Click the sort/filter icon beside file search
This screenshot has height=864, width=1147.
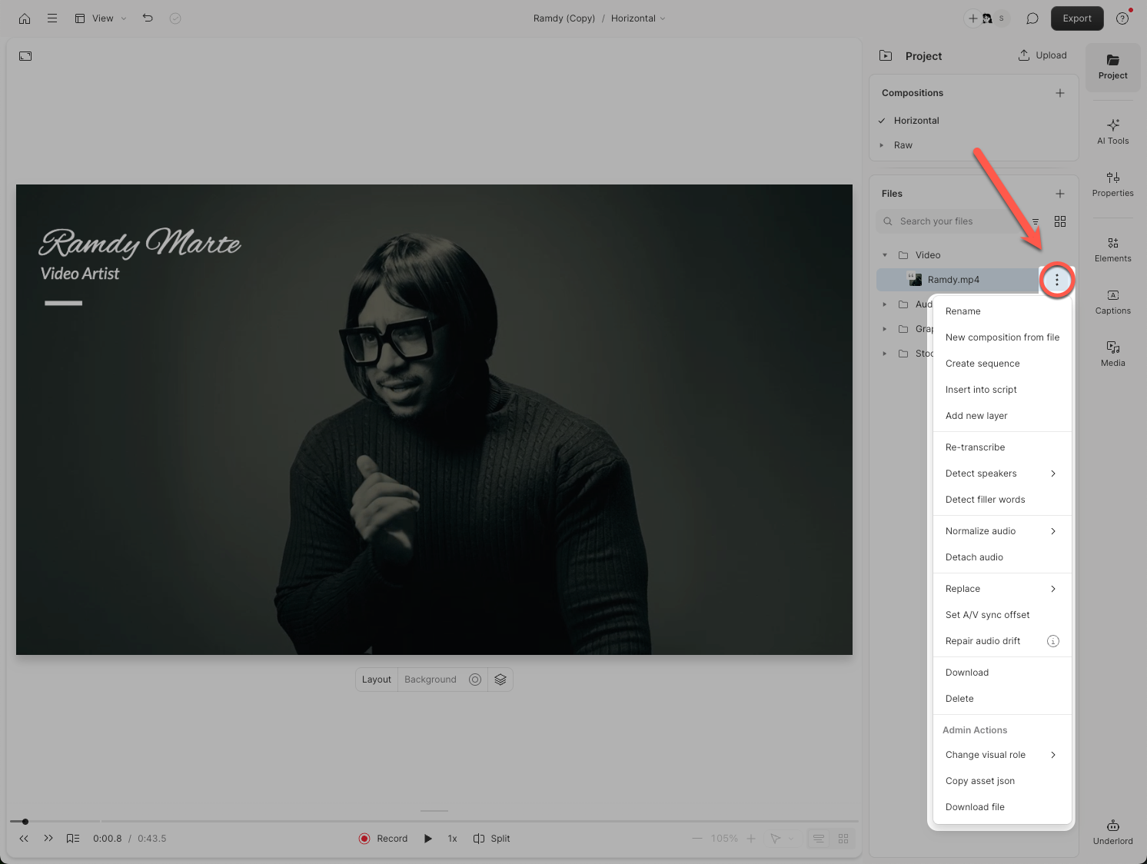tap(1034, 221)
